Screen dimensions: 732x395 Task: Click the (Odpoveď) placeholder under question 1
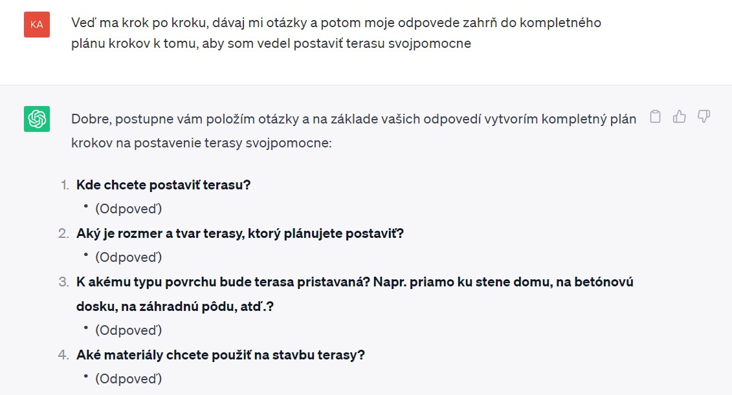[x=128, y=209]
